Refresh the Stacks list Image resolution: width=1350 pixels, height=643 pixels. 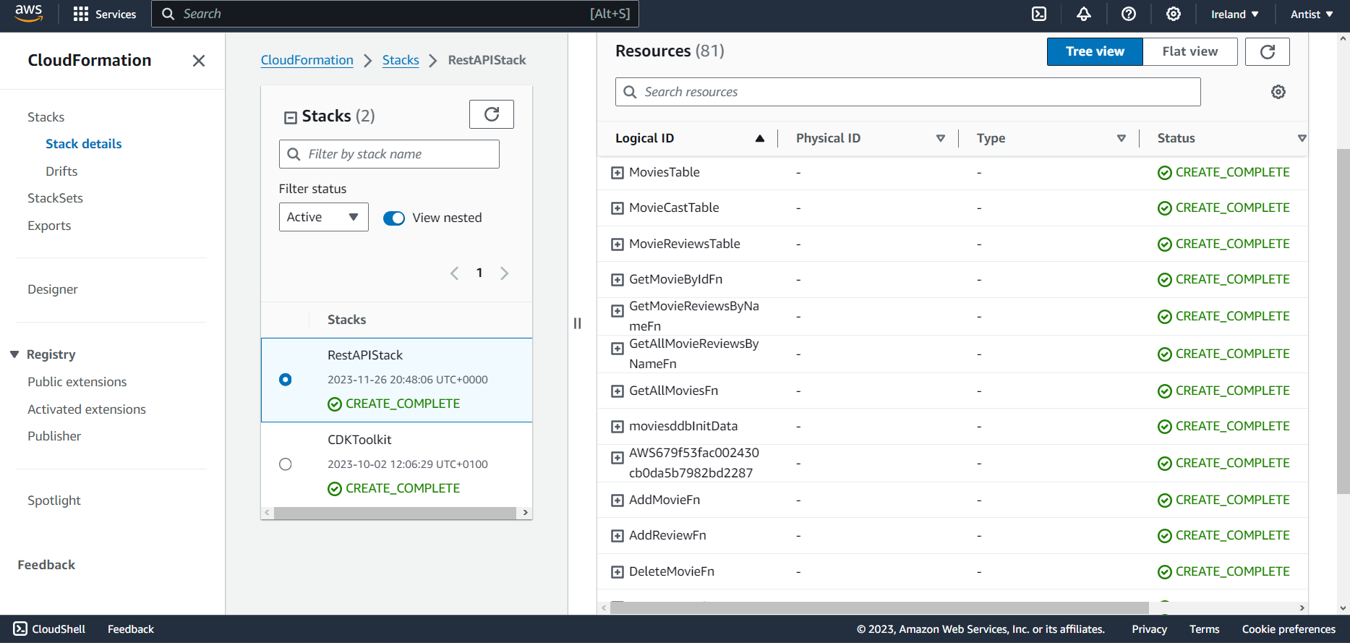pyautogui.click(x=492, y=114)
